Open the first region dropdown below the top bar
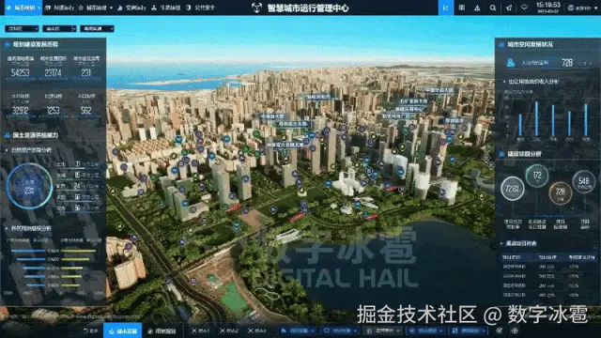 22,29
